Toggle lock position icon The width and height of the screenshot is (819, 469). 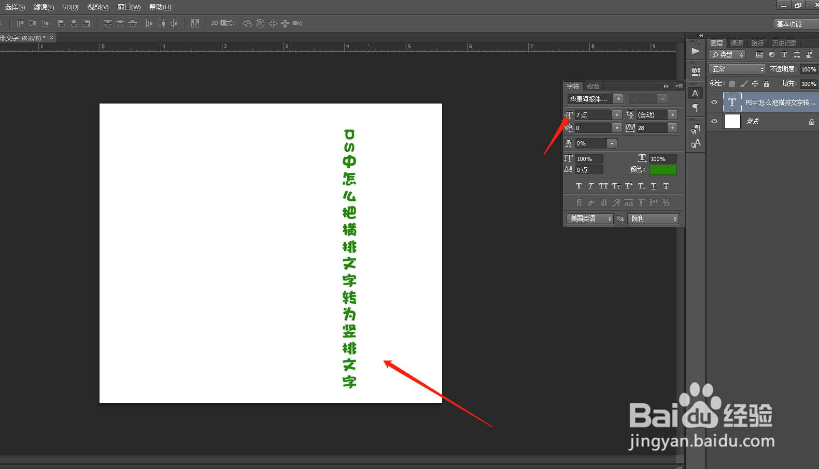755,84
